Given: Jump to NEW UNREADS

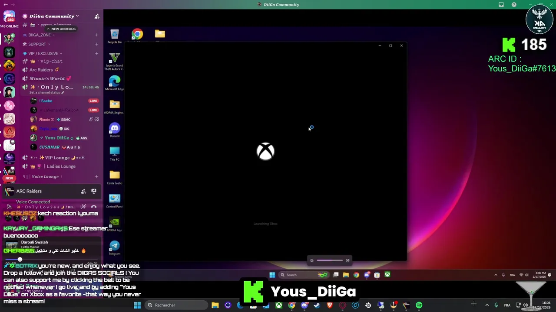Looking at the screenshot, I should 61,29.
